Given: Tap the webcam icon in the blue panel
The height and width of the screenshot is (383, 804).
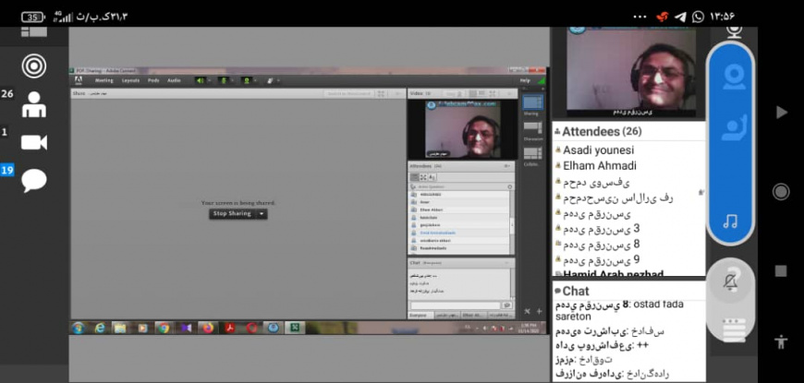Looking at the screenshot, I should pos(731,78).
